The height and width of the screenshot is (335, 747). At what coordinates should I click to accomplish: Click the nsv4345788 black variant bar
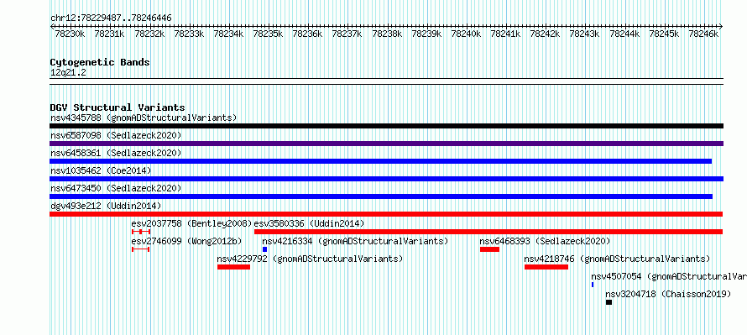(x=386, y=126)
